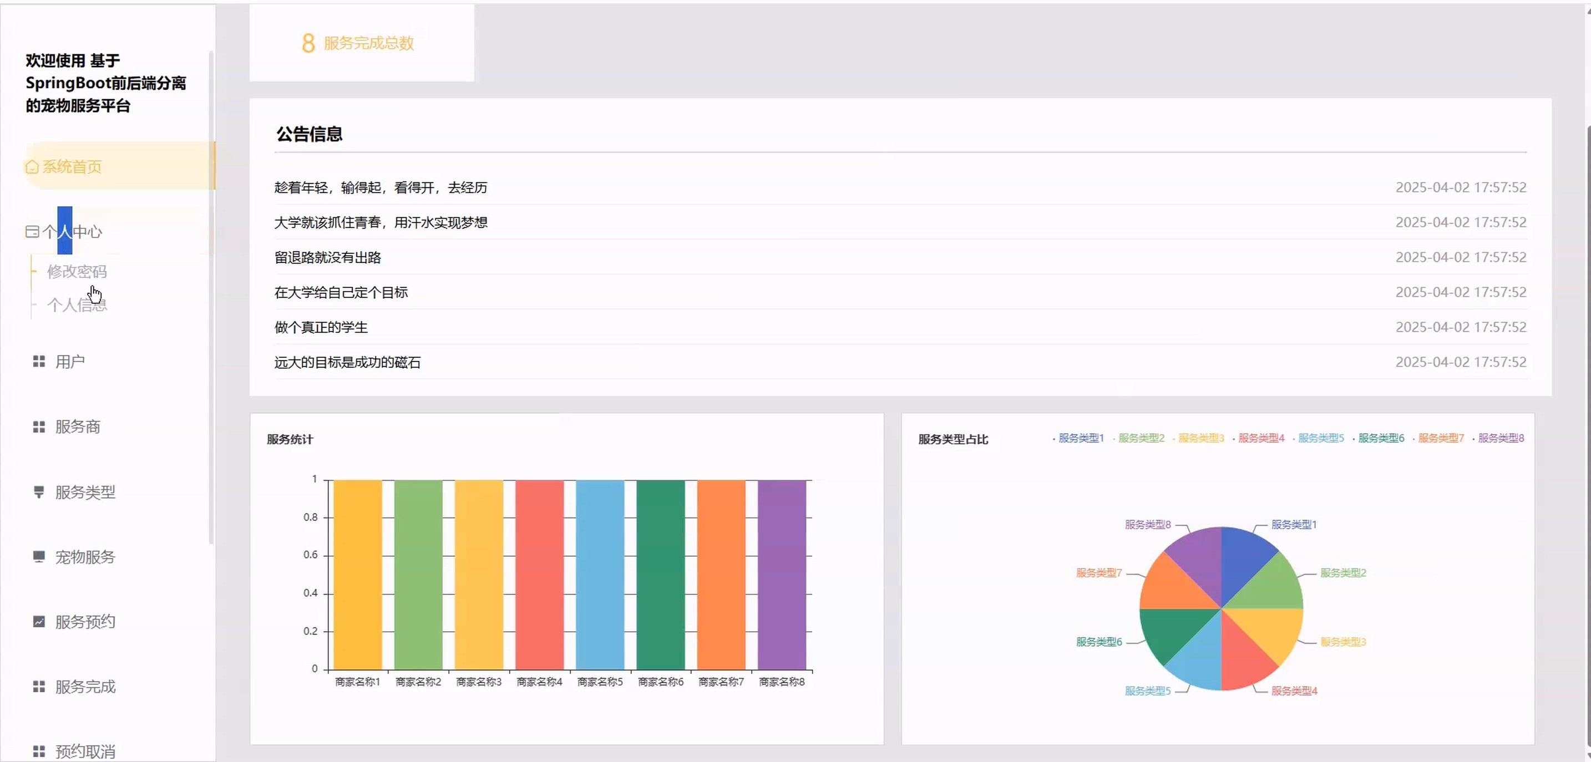Toggle 服务类型1 legend in pie chart
This screenshot has width=1591, height=762.
pos(1080,438)
